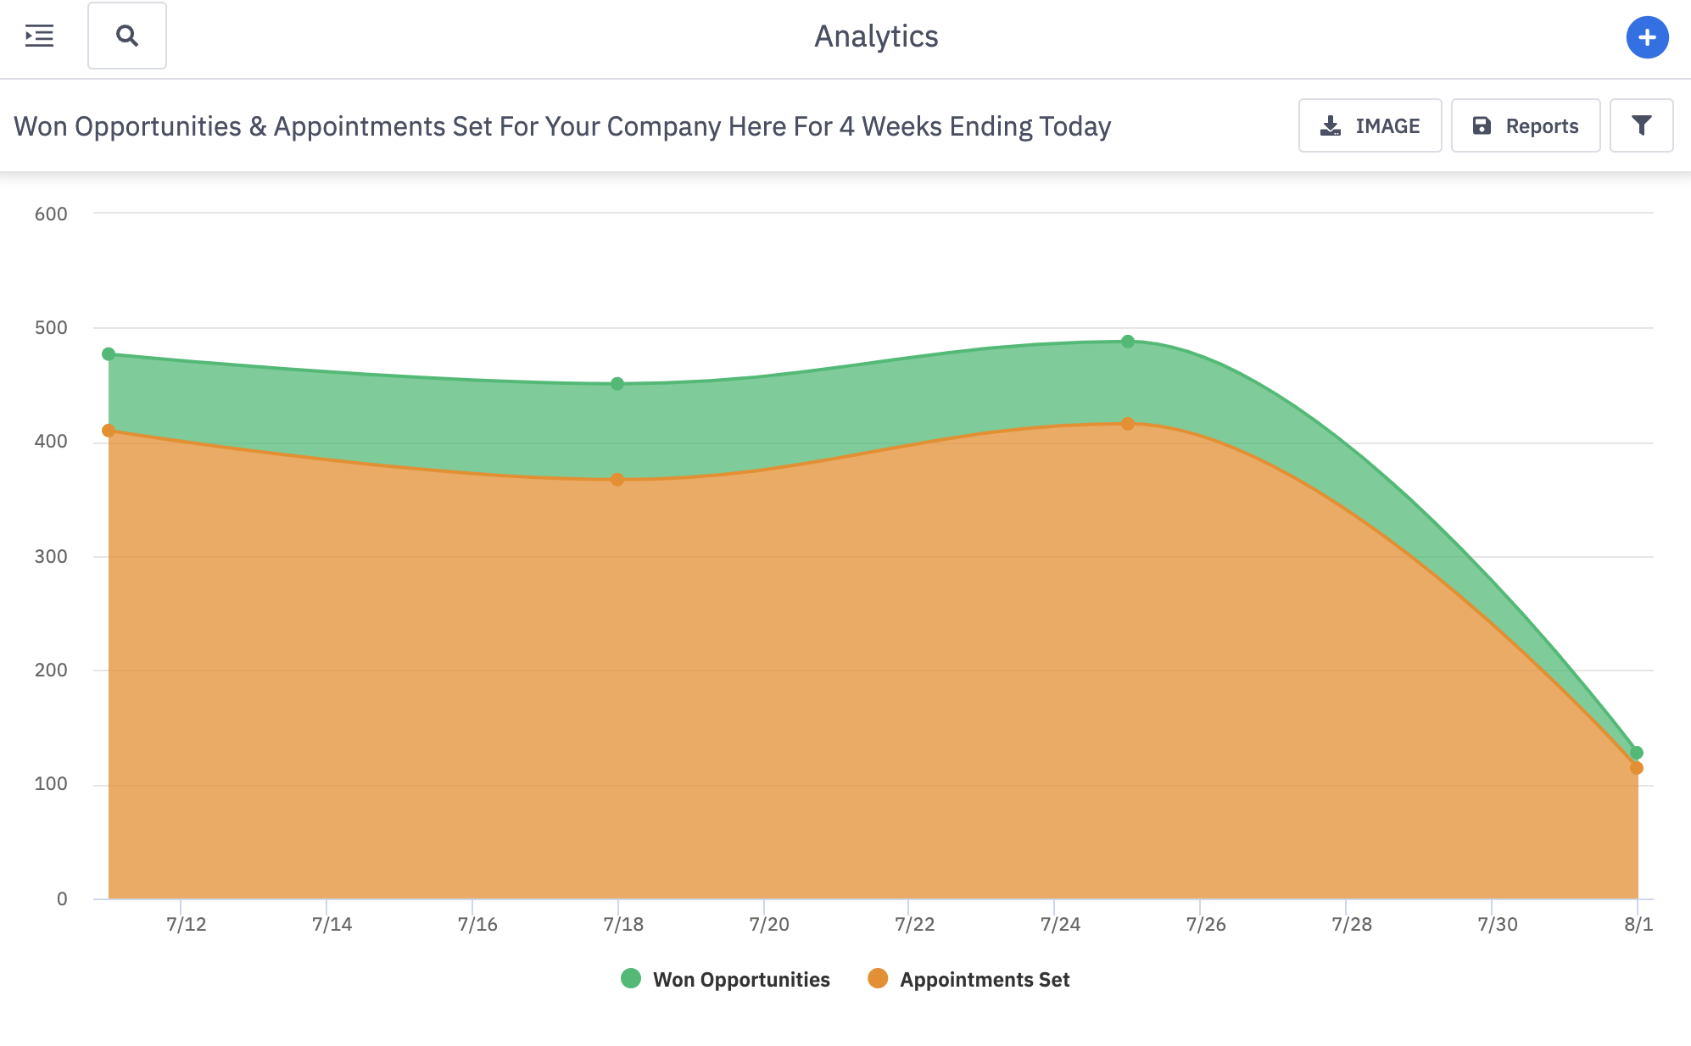Click orange data point near 7/25
Screen dimensions: 1691x1046
click(x=1128, y=424)
